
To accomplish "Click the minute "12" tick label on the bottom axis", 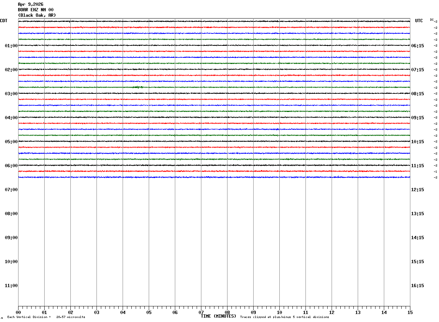I will tap(332, 313).
